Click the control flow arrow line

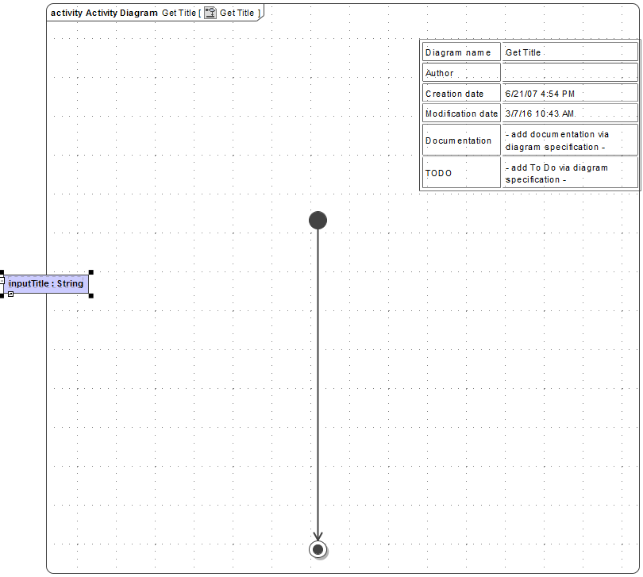318,381
